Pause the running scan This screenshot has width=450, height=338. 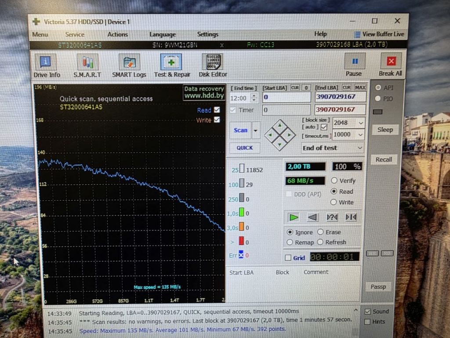[x=354, y=65]
